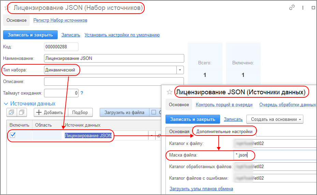Click the Загрузить из файла button

tap(124, 112)
